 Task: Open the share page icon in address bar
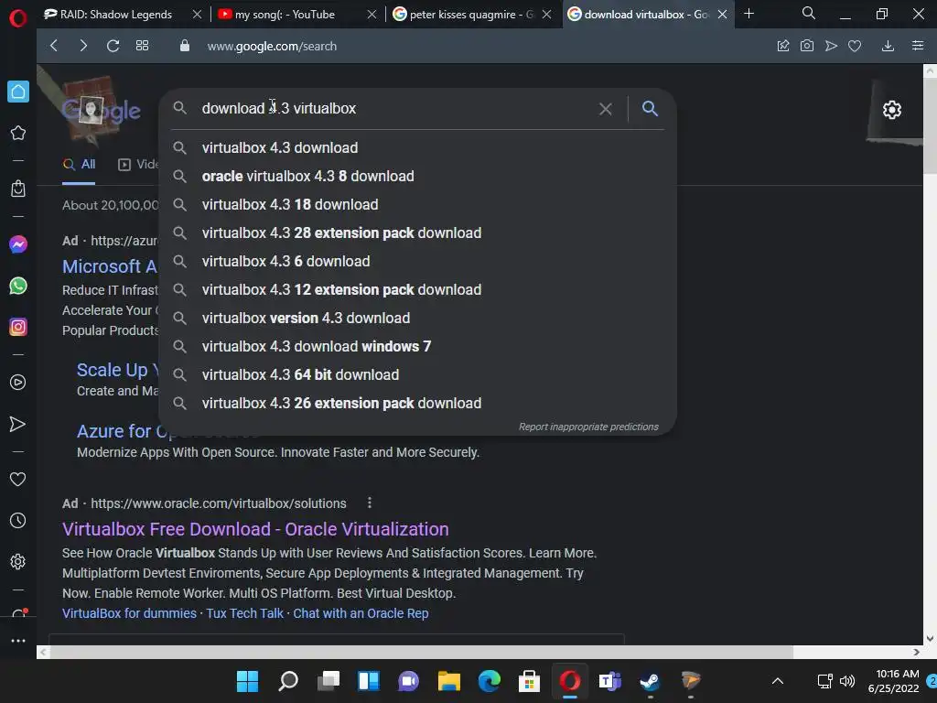point(783,46)
